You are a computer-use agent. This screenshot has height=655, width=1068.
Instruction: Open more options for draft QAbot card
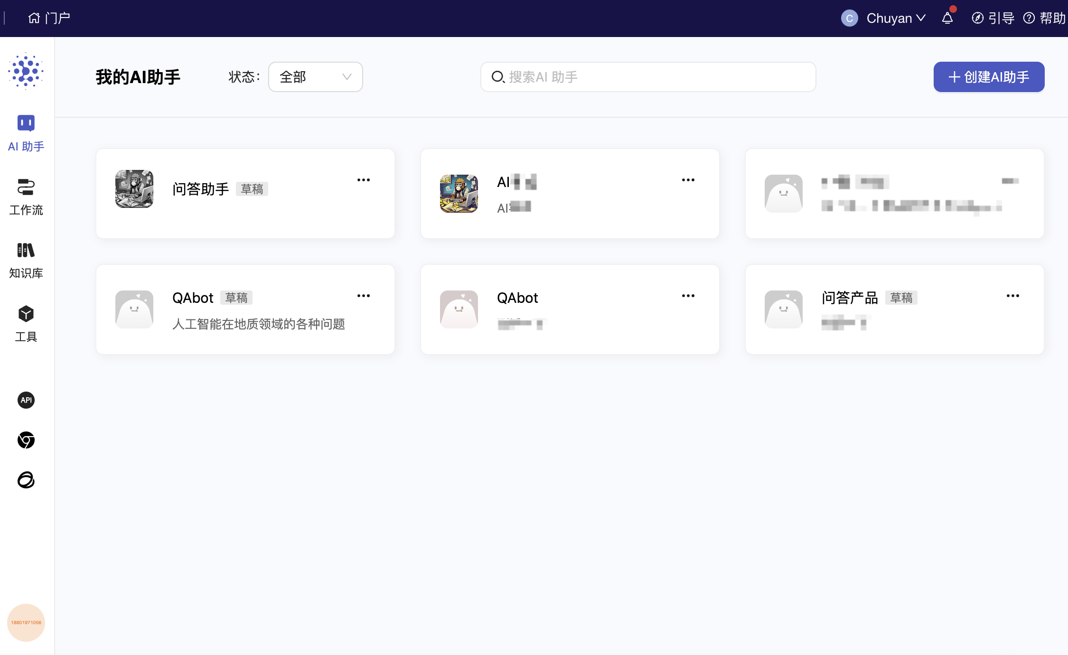364,296
